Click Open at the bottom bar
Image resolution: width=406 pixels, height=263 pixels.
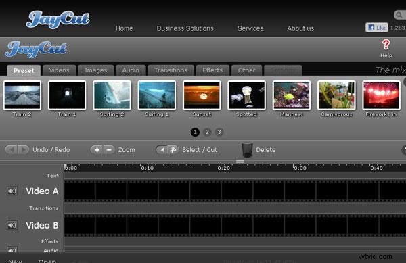point(47,261)
